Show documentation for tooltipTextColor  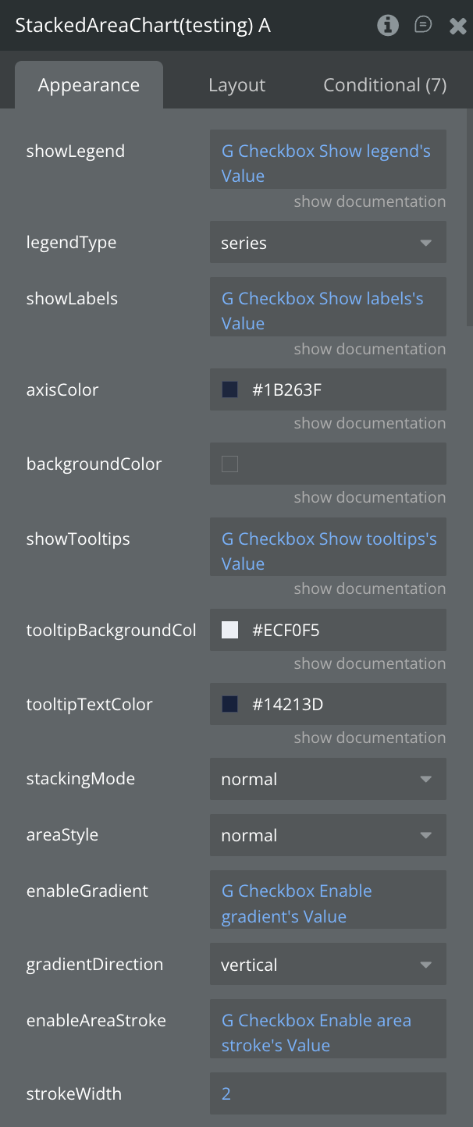(x=369, y=738)
